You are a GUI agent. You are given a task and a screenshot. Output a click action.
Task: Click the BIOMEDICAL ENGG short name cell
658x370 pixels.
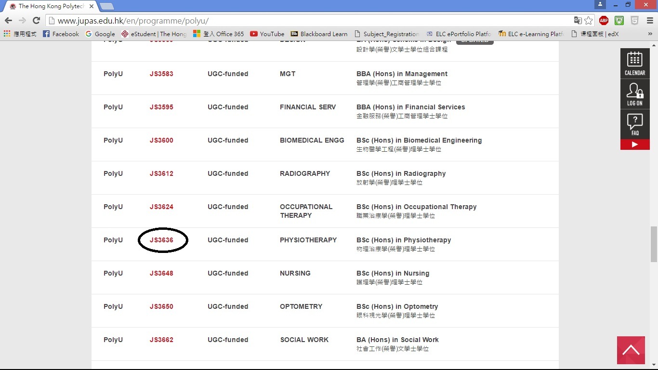312,140
